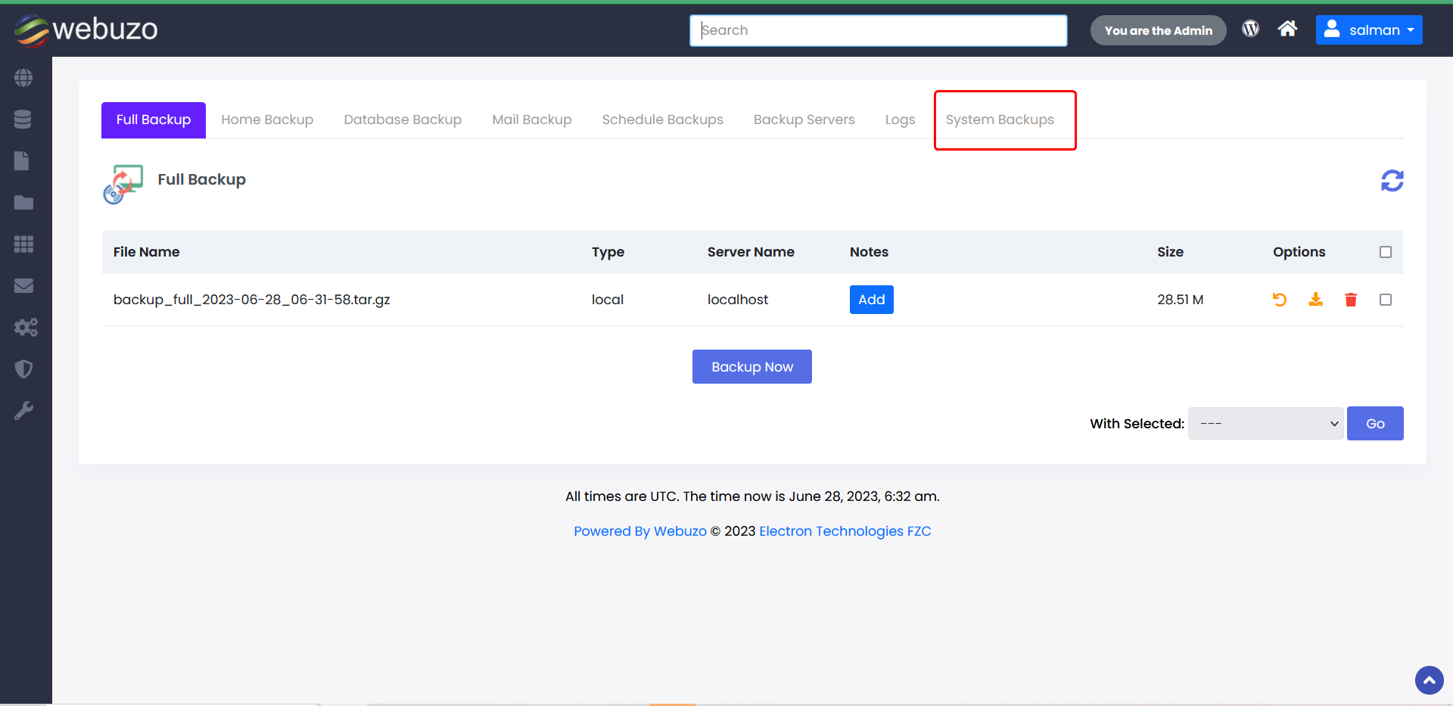The image size is (1453, 706).
Task: Click the download backup icon
Action: point(1315,300)
